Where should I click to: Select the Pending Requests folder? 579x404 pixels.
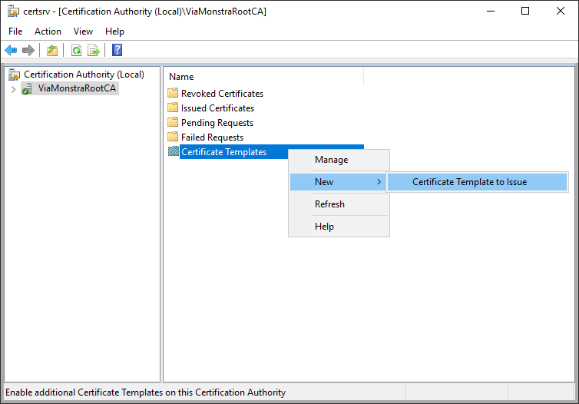(x=217, y=123)
